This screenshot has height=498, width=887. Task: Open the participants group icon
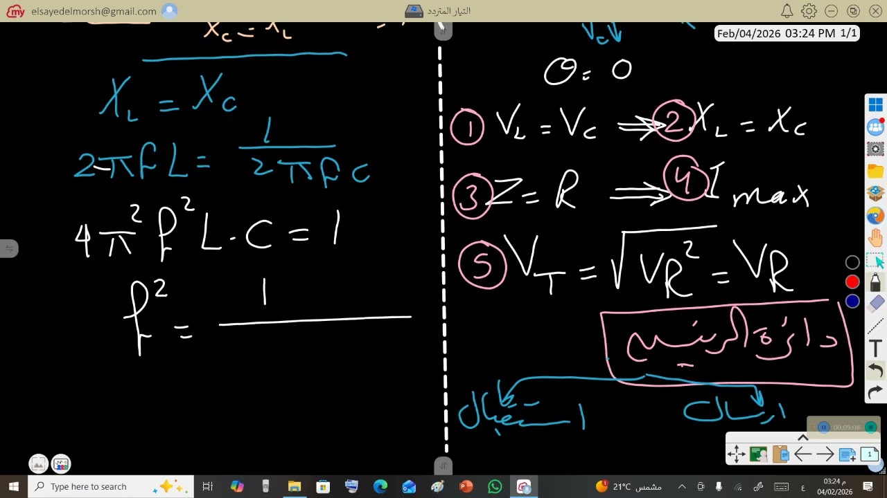(875, 127)
